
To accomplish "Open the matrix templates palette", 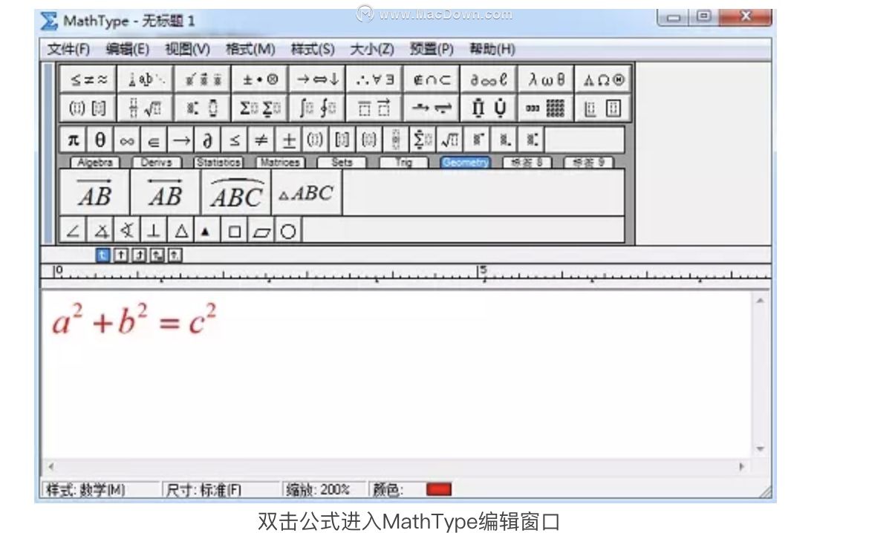I will coord(546,108).
